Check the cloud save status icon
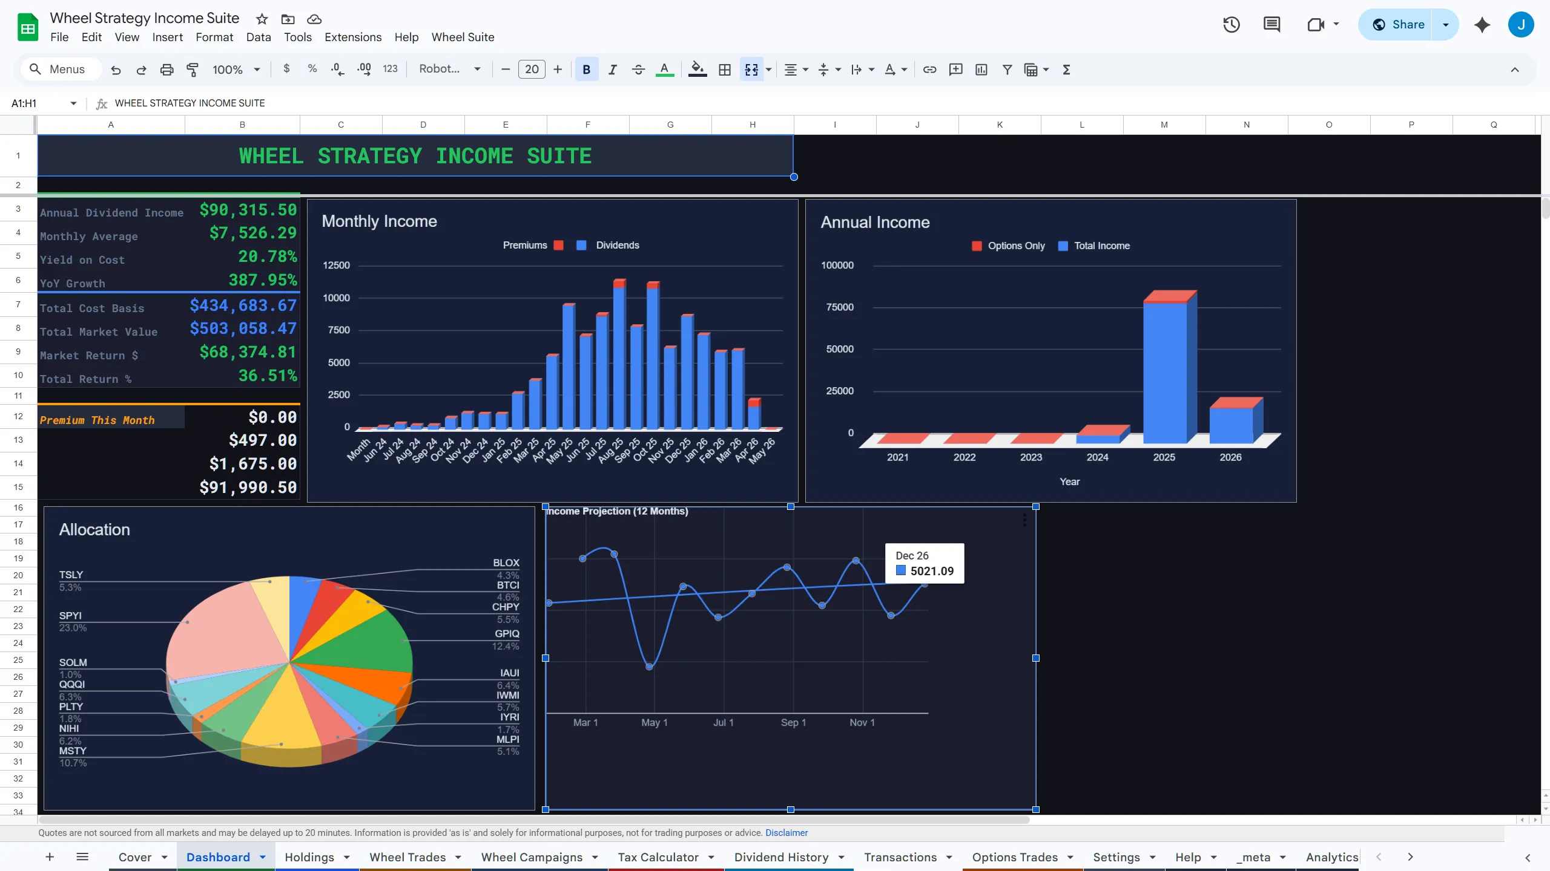 point(314,19)
